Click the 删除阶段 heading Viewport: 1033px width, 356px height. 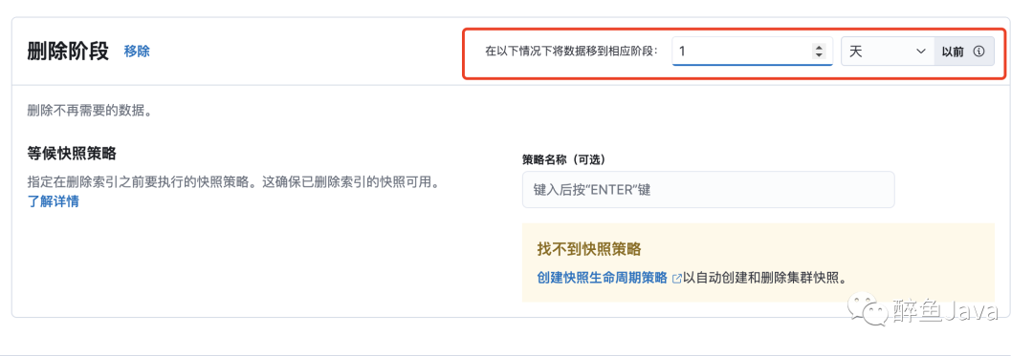[68, 52]
